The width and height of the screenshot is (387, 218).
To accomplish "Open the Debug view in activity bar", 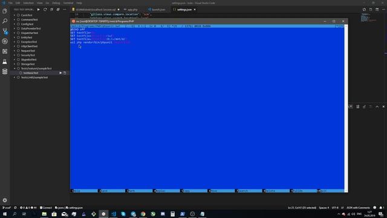I will point(5,41).
